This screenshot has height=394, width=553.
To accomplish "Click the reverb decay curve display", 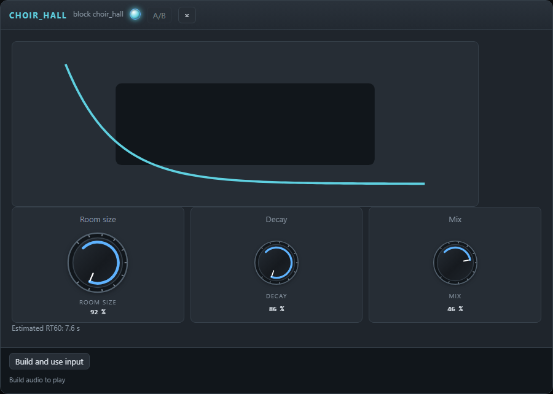I will coord(245,124).
